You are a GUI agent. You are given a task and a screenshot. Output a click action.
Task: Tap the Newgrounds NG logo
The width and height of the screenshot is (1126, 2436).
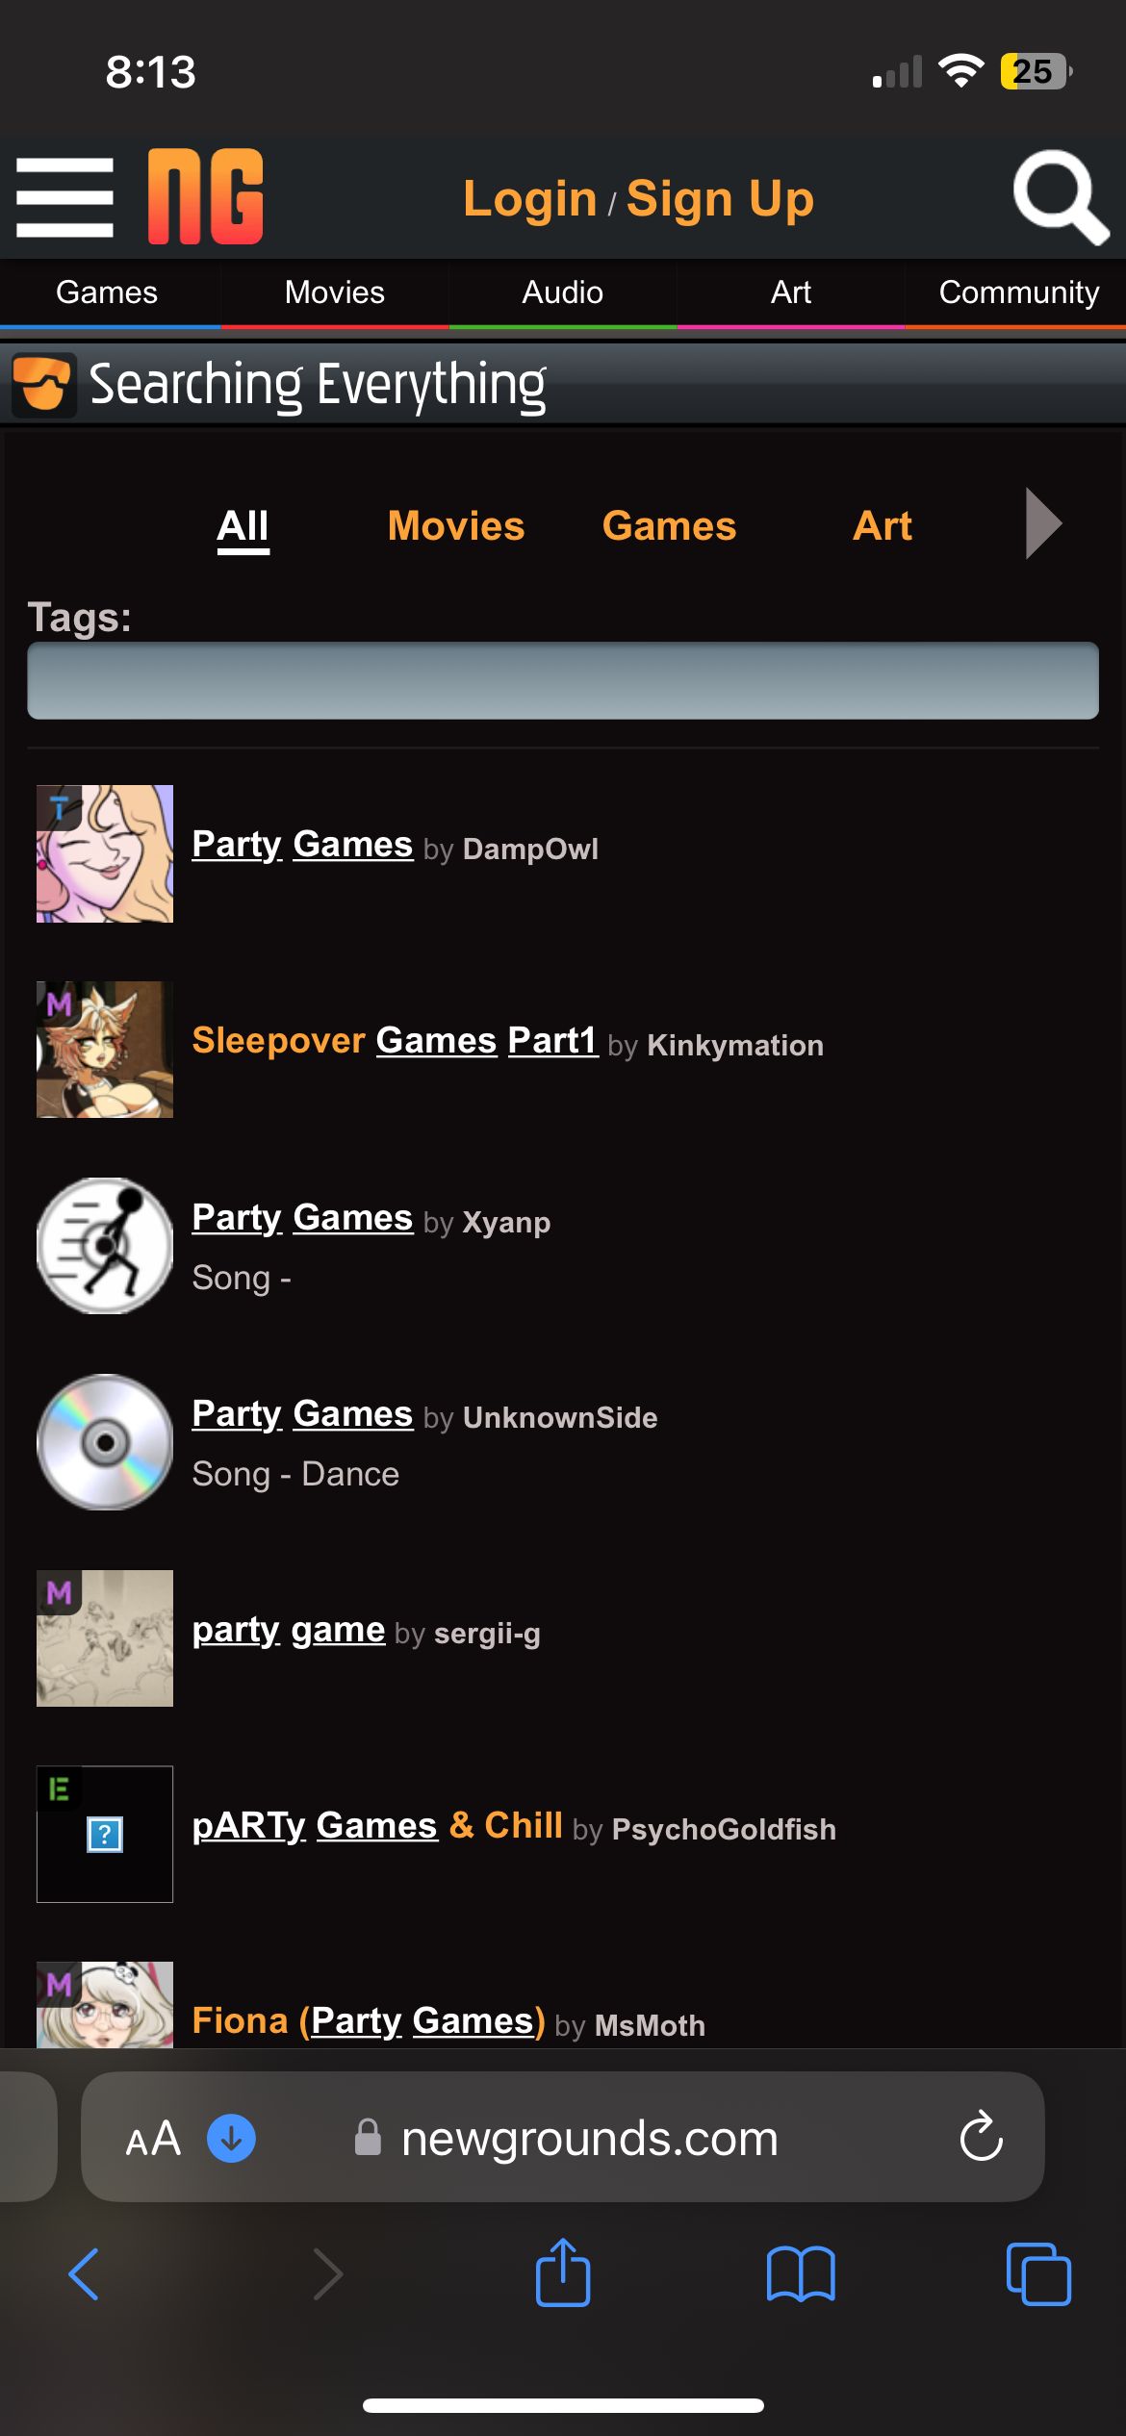205,196
